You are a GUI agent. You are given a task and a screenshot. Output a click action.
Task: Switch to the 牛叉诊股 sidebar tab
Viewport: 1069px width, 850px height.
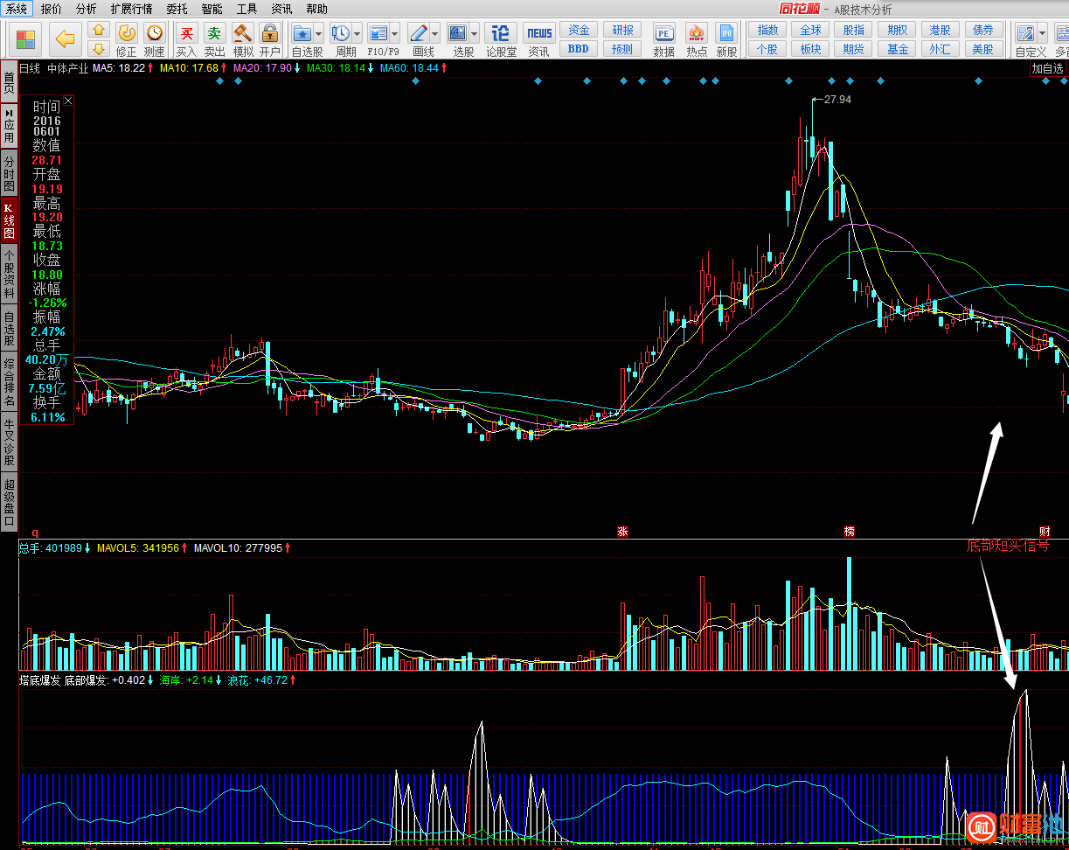pos(9,442)
